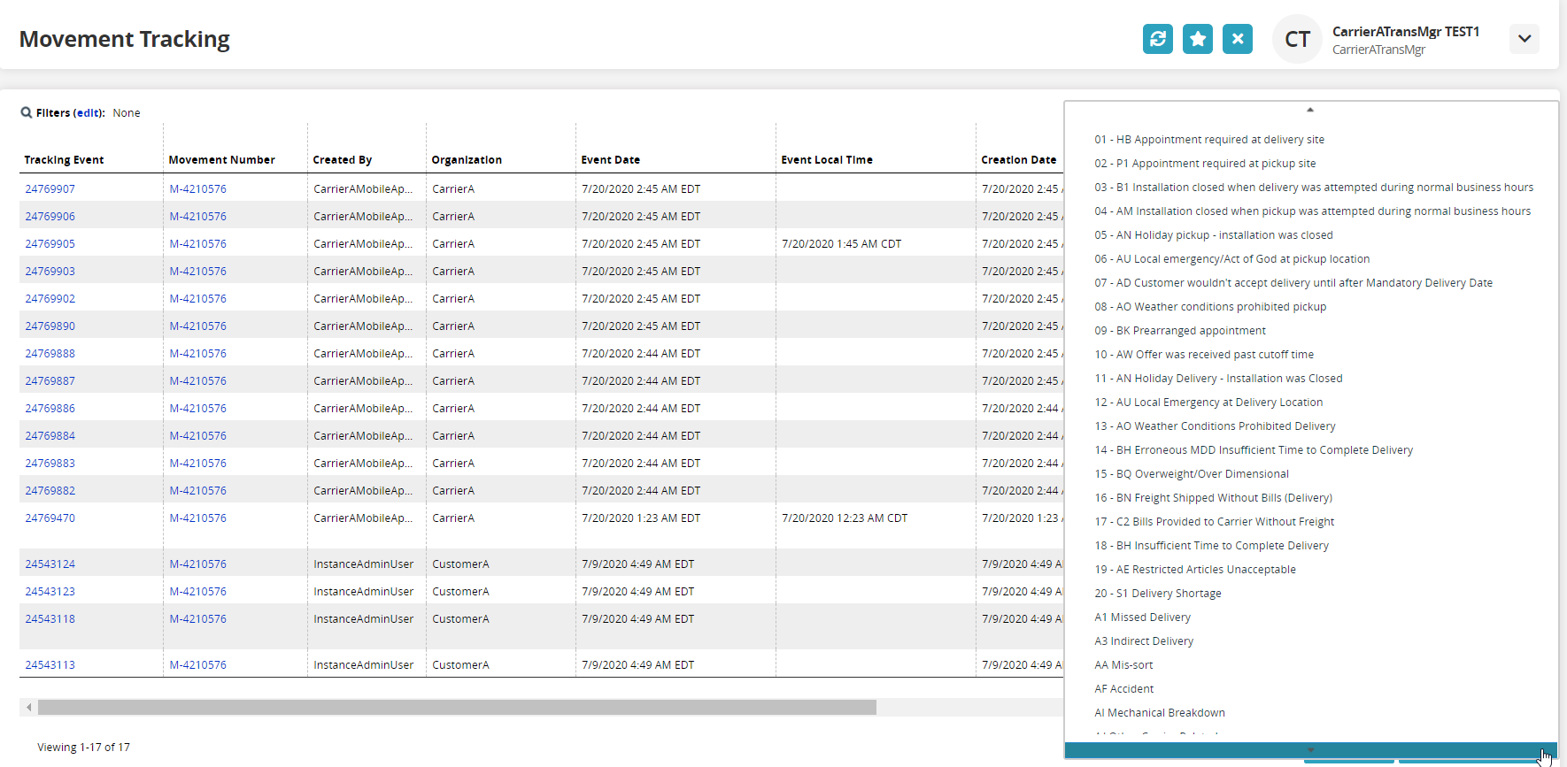Select 'AF Accident' option
Viewport: 1567px width, 767px height.
[1123, 689]
